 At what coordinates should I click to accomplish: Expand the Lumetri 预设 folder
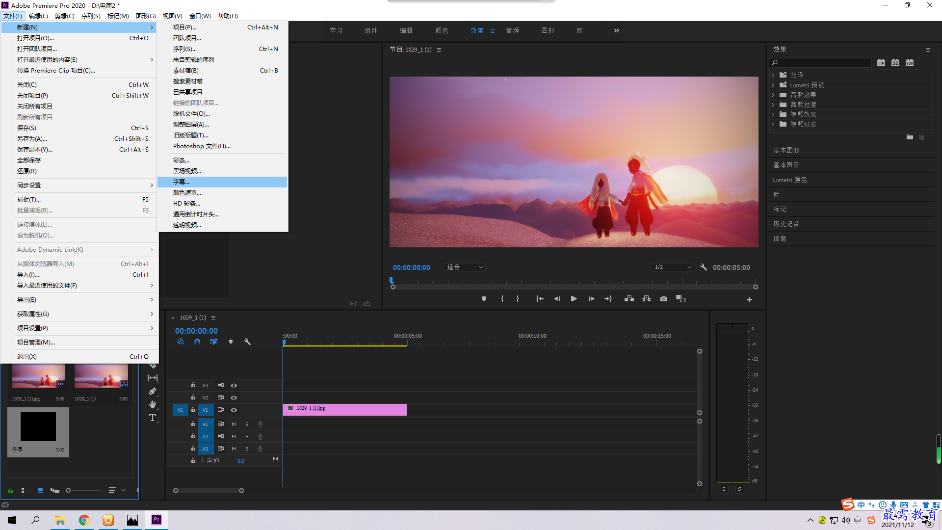pos(773,85)
